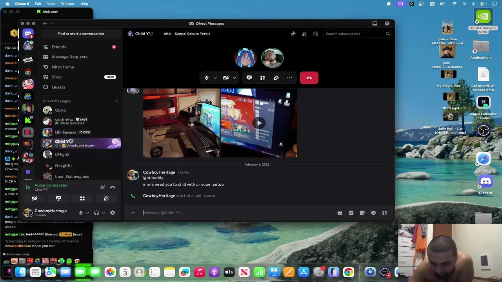Open apps launcher in message bar
Viewport: 502px width, 282px height.
(385, 213)
